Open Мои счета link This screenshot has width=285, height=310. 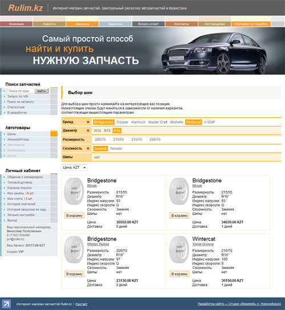coord(15,198)
